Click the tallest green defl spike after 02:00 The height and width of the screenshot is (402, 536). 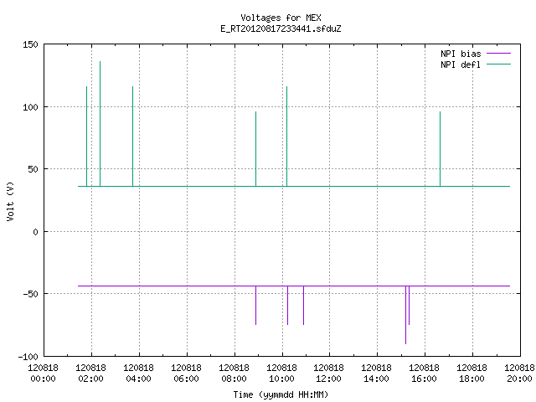pos(100,124)
